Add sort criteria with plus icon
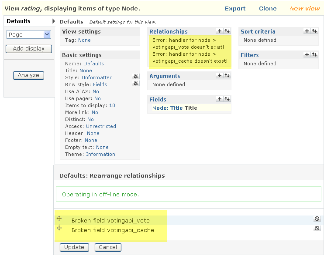The image size is (324, 256). click(307, 31)
